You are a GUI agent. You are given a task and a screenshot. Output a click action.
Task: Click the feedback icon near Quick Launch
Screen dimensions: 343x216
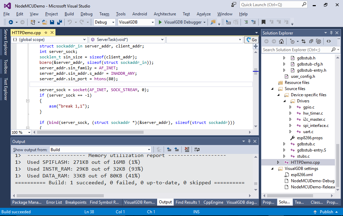pyautogui.click(x=234, y=4)
